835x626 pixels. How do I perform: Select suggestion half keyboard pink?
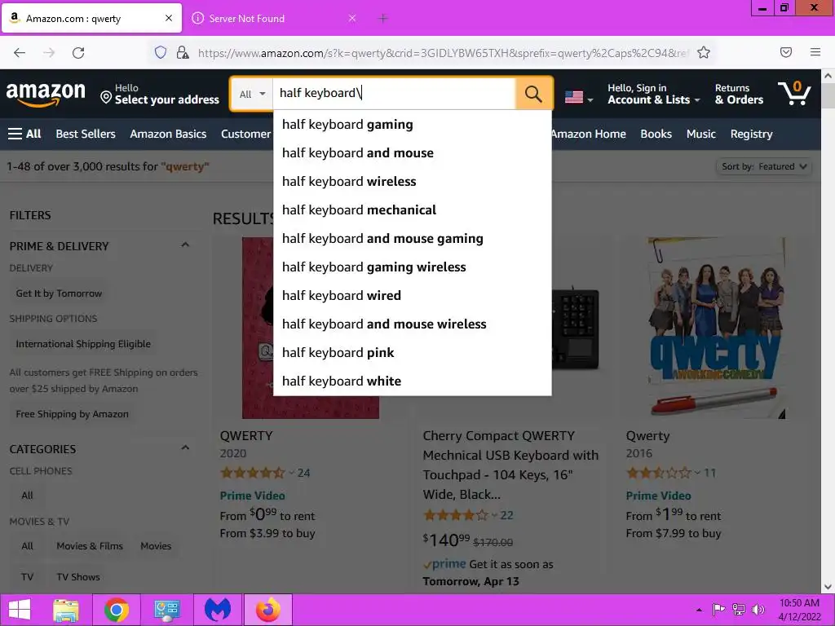pos(412,352)
